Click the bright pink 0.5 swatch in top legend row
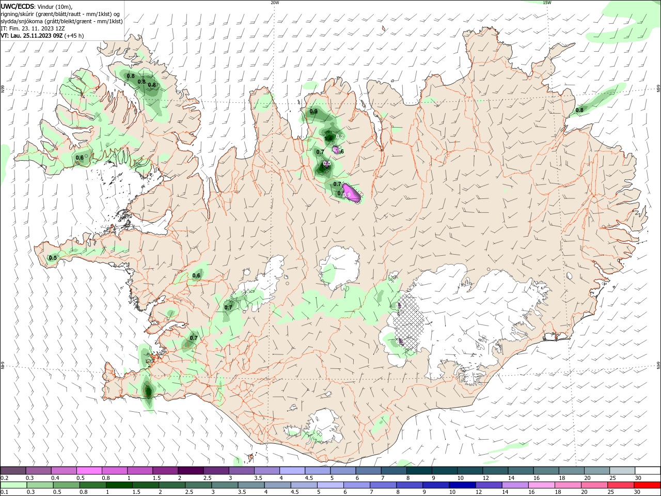Image resolution: width=661 pixels, height=496 pixels. tap(89, 471)
